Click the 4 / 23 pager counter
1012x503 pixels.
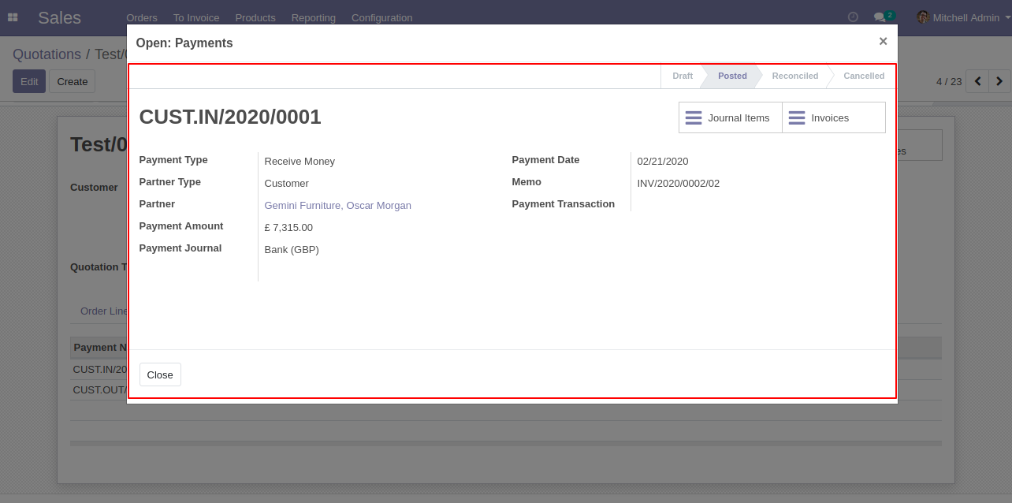pyautogui.click(x=949, y=81)
